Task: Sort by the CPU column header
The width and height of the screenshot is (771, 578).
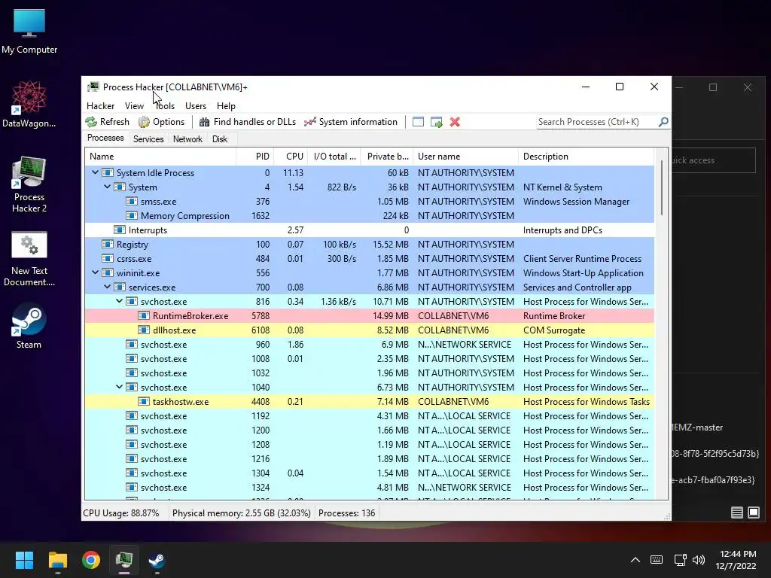Action: (291, 157)
